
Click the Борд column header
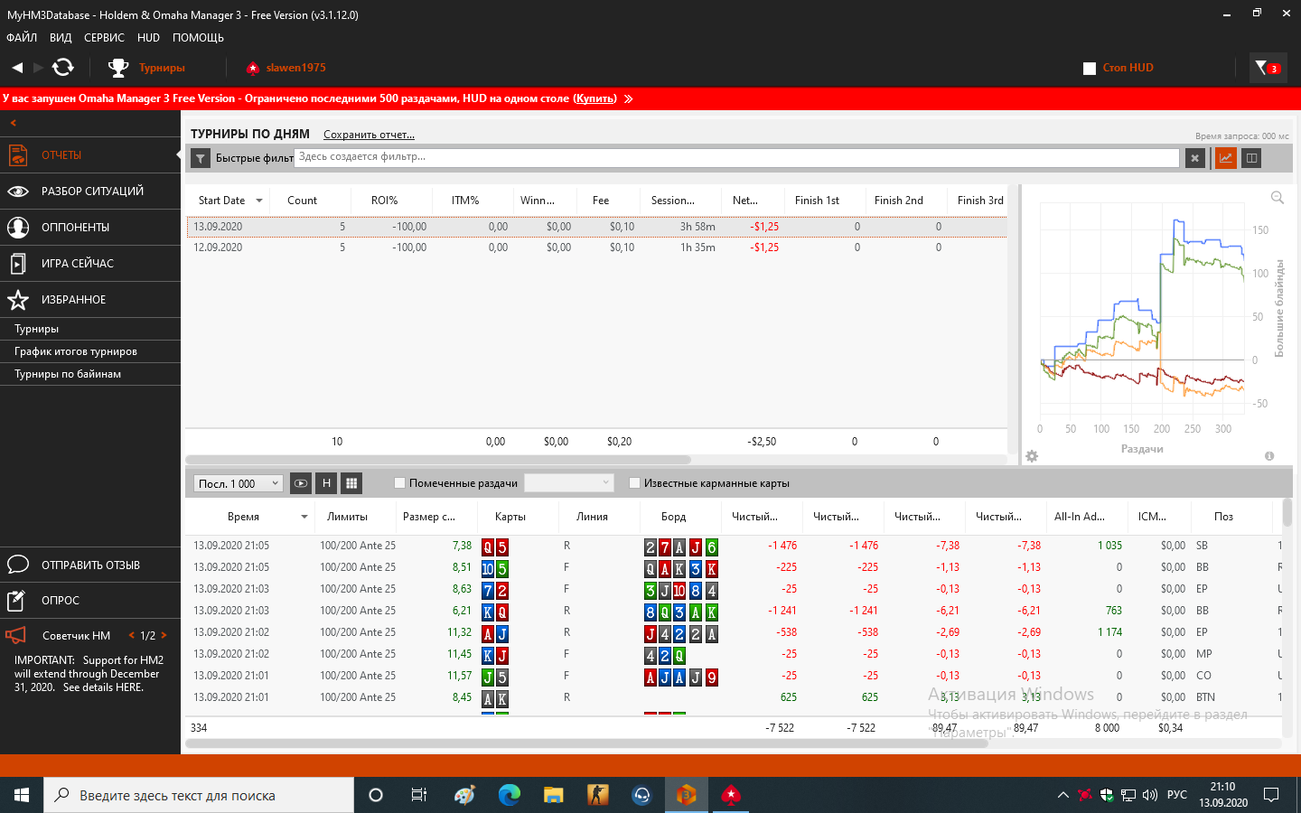tap(673, 517)
